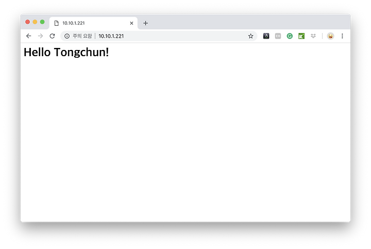Click the 주의 요함 security warning label
371x249 pixels.
point(82,36)
